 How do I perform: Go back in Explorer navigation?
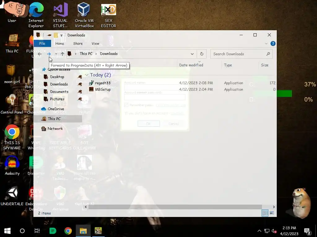click(40, 54)
